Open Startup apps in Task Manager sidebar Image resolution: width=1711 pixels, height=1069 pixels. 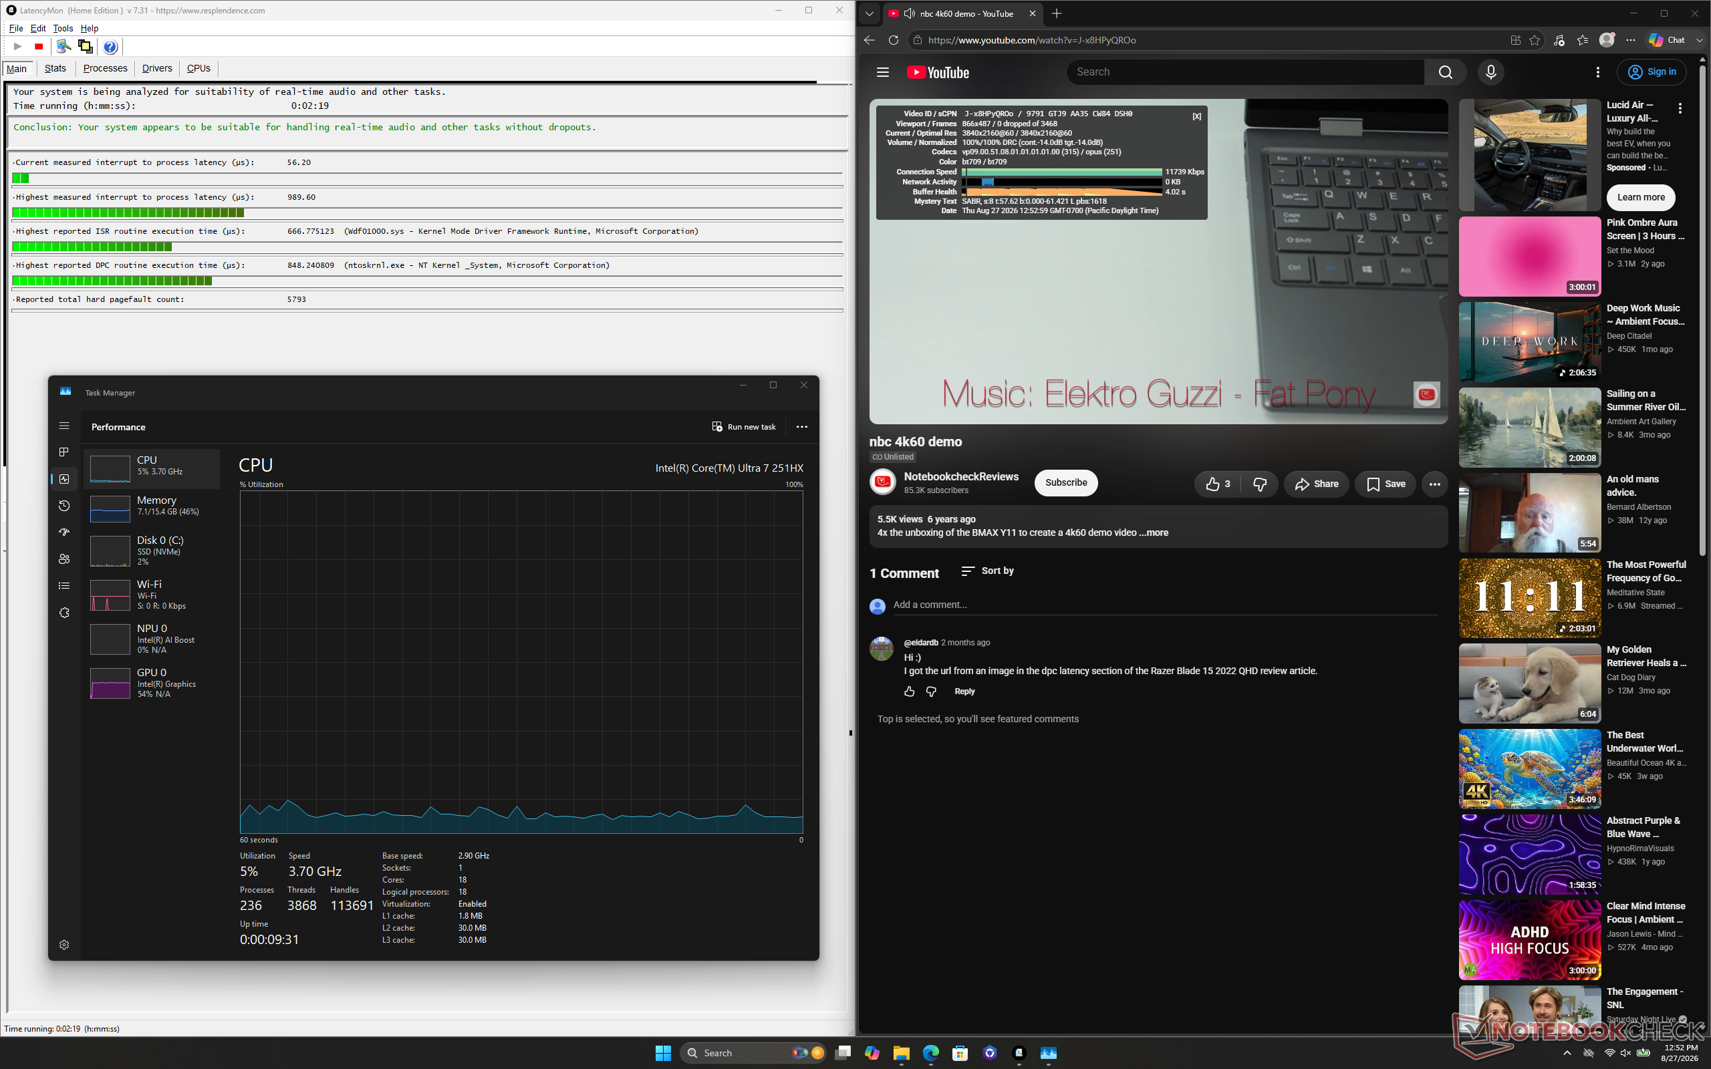pyautogui.click(x=64, y=532)
